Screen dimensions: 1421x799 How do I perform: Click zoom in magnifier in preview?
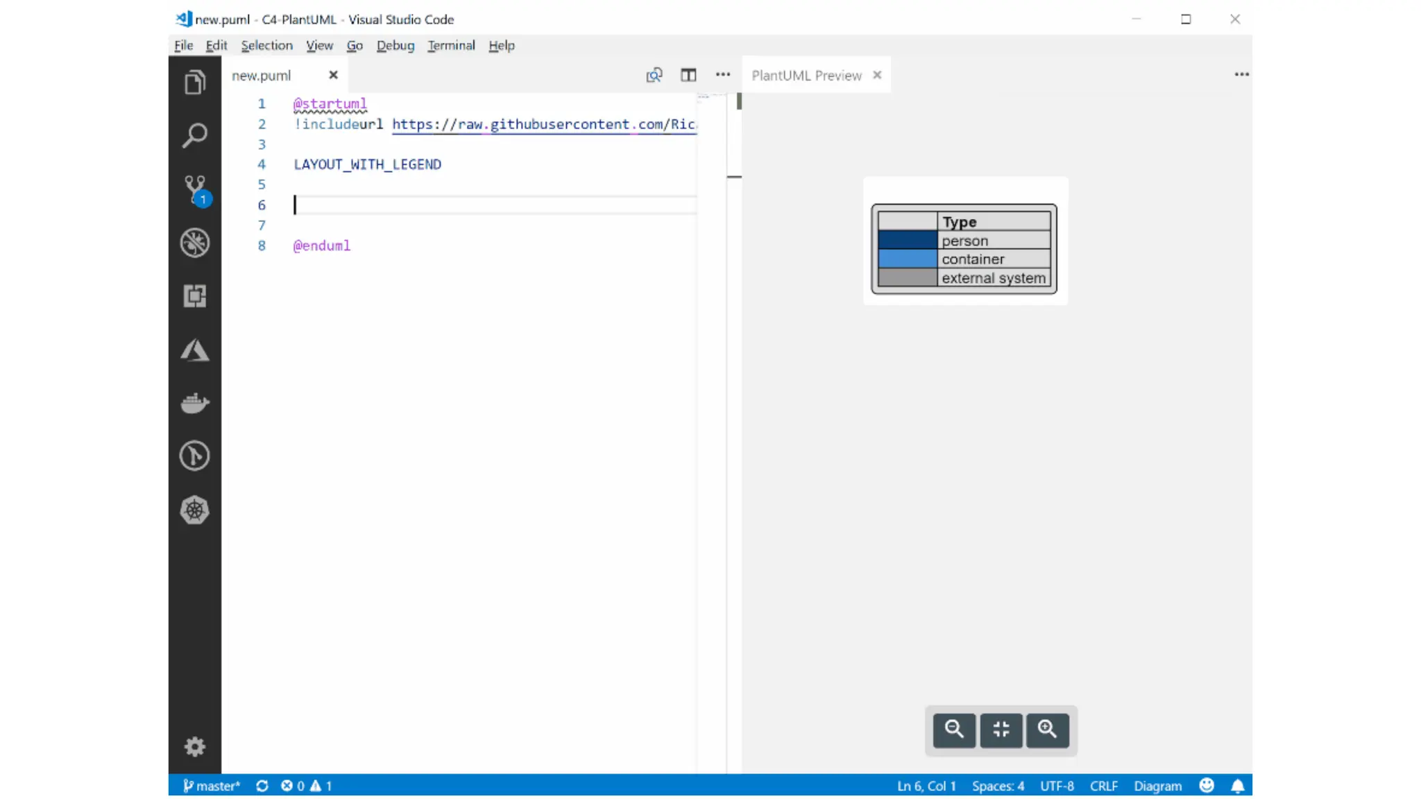click(x=1047, y=729)
